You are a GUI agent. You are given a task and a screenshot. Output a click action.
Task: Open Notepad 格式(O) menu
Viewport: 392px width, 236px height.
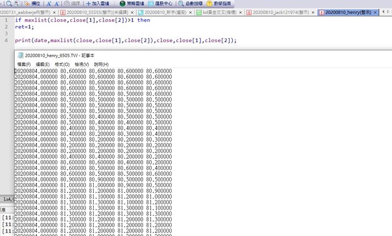click(62, 64)
